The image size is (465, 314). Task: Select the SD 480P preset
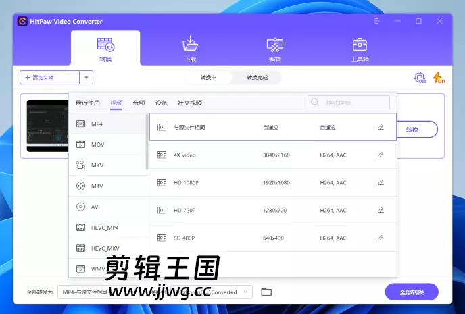273,238
